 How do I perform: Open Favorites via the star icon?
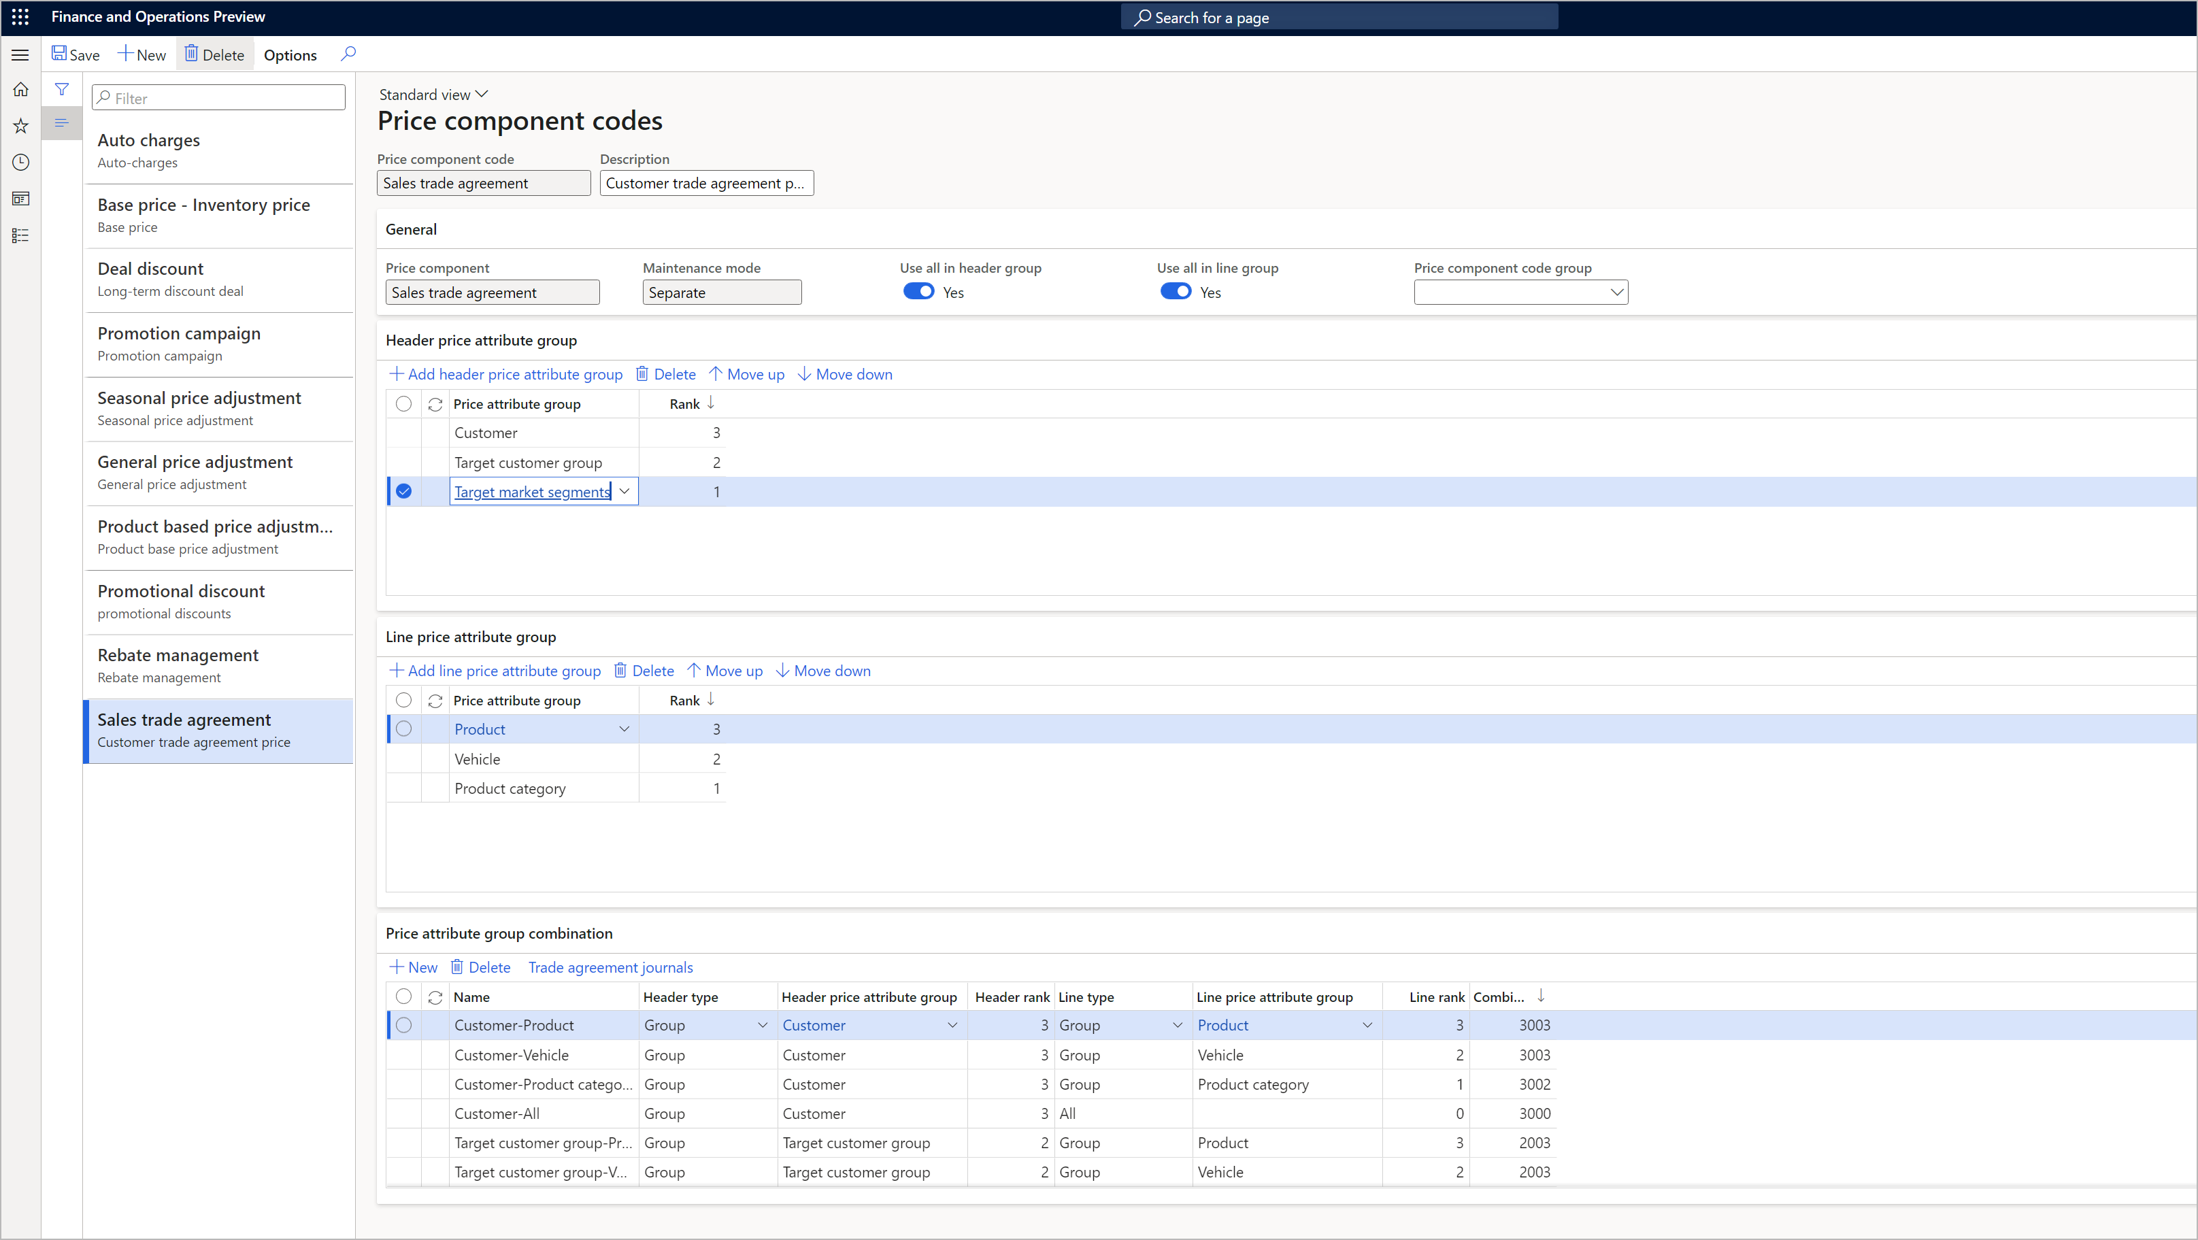(x=20, y=125)
